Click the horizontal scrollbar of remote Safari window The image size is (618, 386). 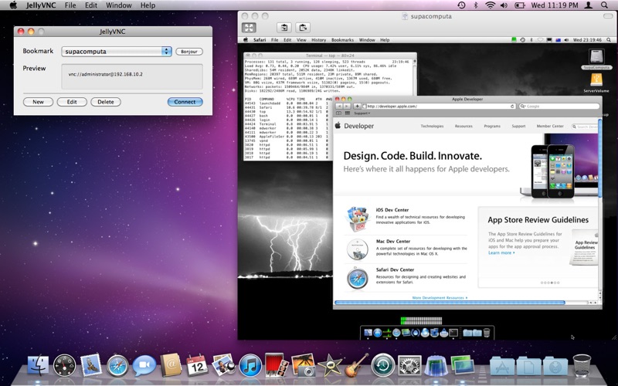click(450, 303)
